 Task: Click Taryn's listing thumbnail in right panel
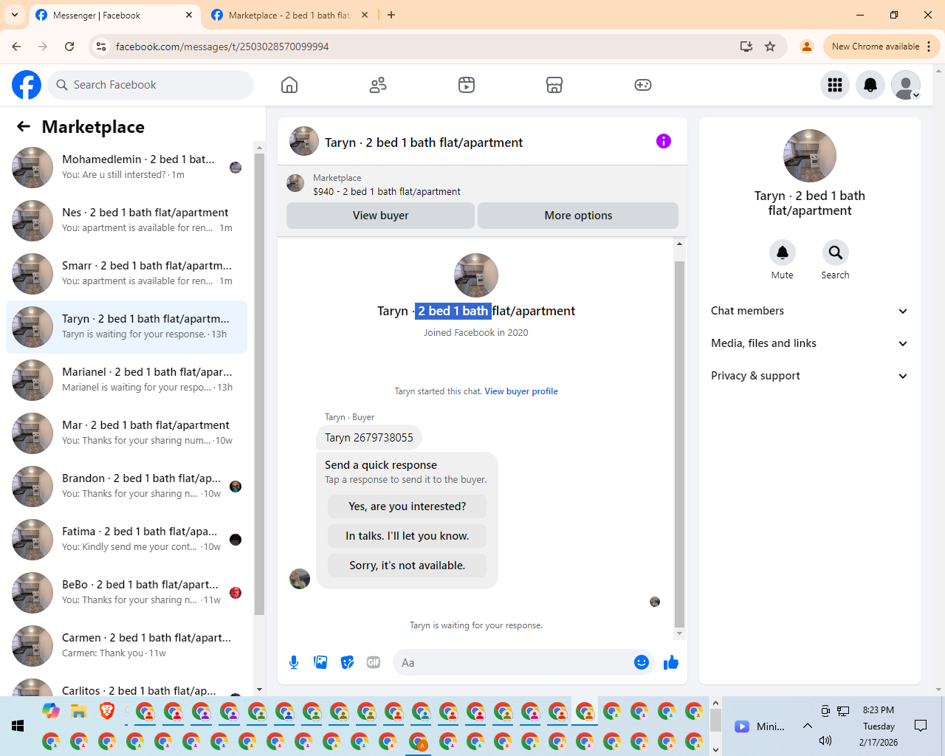coord(810,156)
